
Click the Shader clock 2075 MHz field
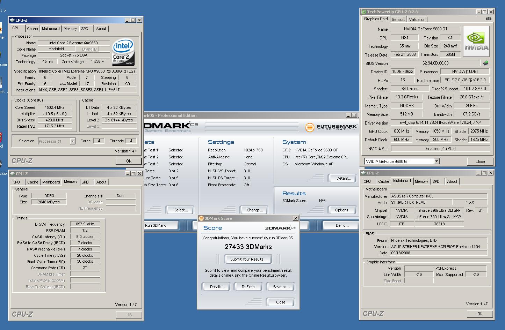(x=479, y=131)
